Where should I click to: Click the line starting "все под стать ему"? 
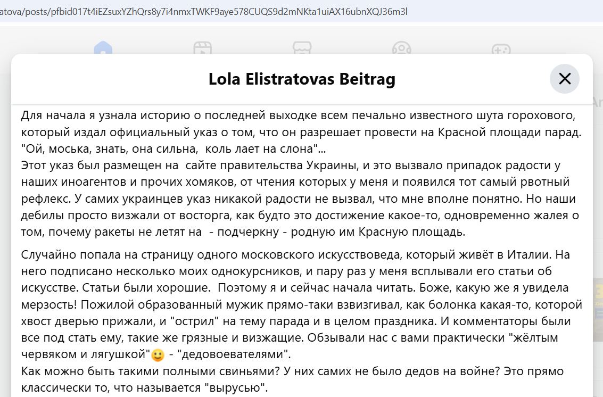tap(289, 338)
